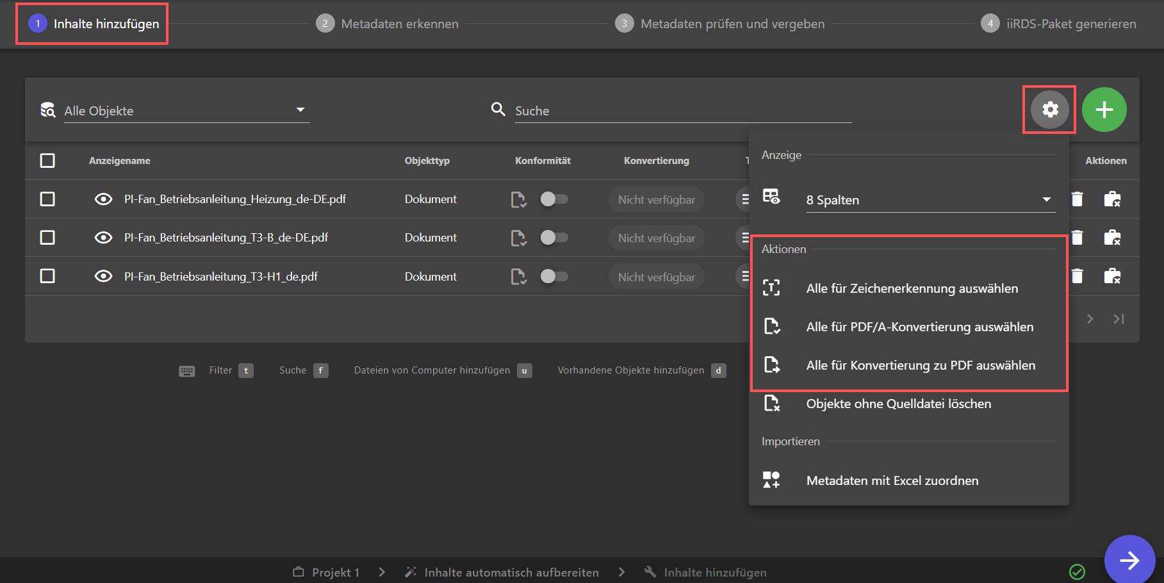The height and width of the screenshot is (583, 1164).
Task: Toggle conformity switch for T3-H1_de.pdf
Action: coord(554,276)
